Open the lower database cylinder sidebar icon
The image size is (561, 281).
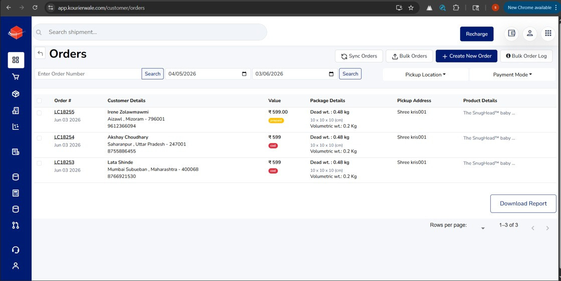coord(16,209)
